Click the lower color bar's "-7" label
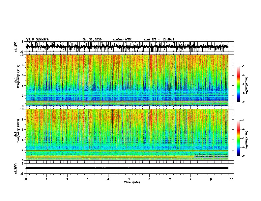261x201 pixels. pos(243,156)
